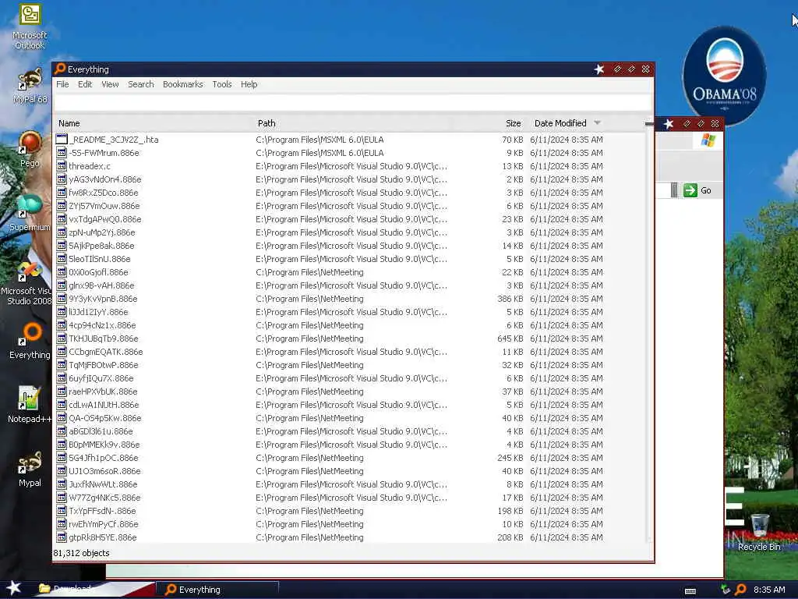This screenshot has width=798, height=599.
Task: Click icon next to 5leoTIlSnU.886e
Action: pyautogui.click(x=62, y=259)
